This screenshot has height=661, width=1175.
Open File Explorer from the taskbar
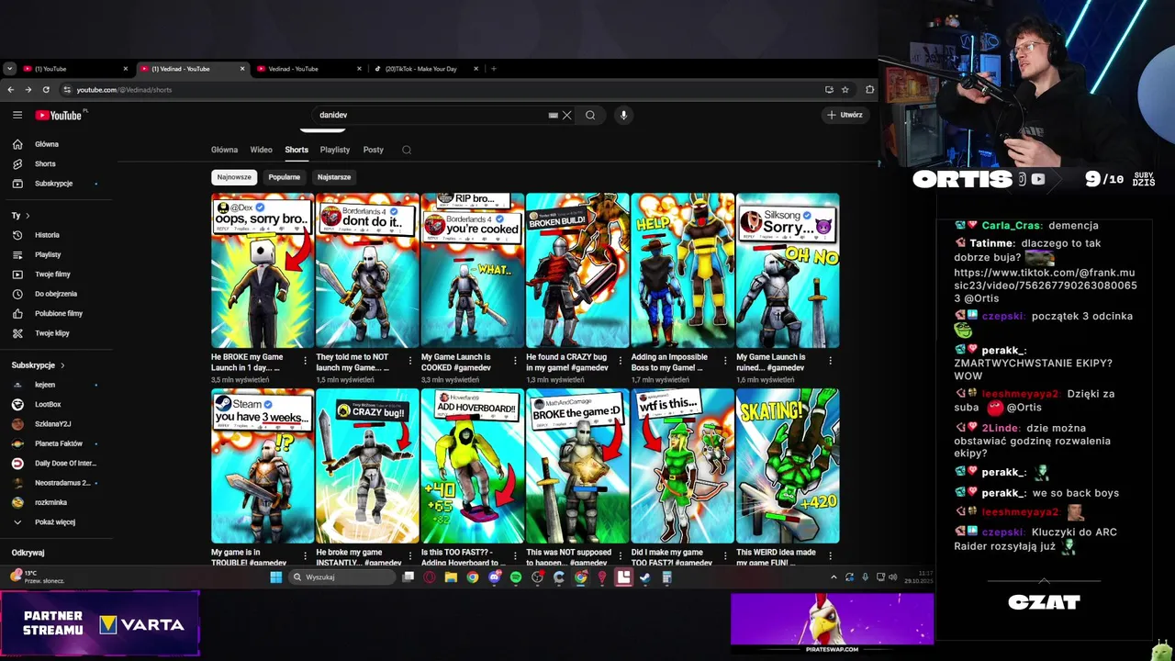point(451,577)
